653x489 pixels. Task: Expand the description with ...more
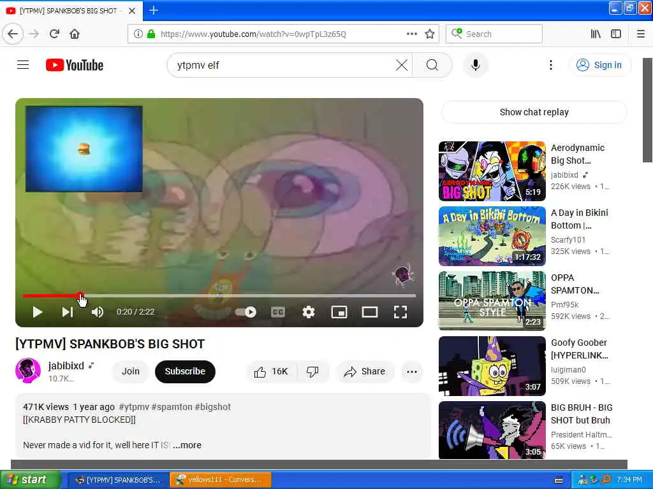click(x=187, y=445)
